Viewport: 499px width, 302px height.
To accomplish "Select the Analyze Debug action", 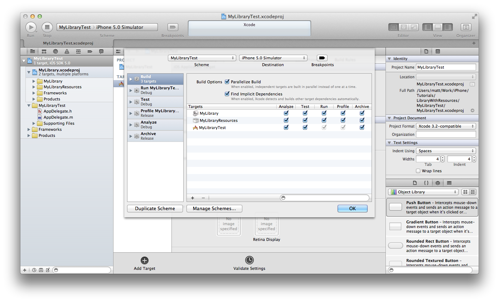I will pyautogui.click(x=155, y=124).
